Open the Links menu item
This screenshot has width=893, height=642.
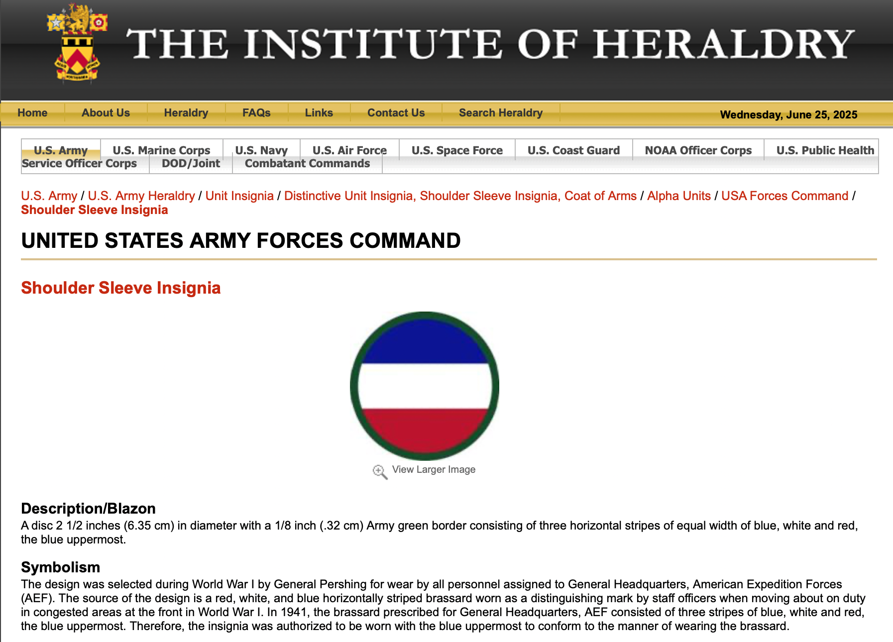319,113
